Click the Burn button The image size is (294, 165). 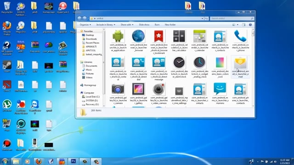(x=157, y=25)
